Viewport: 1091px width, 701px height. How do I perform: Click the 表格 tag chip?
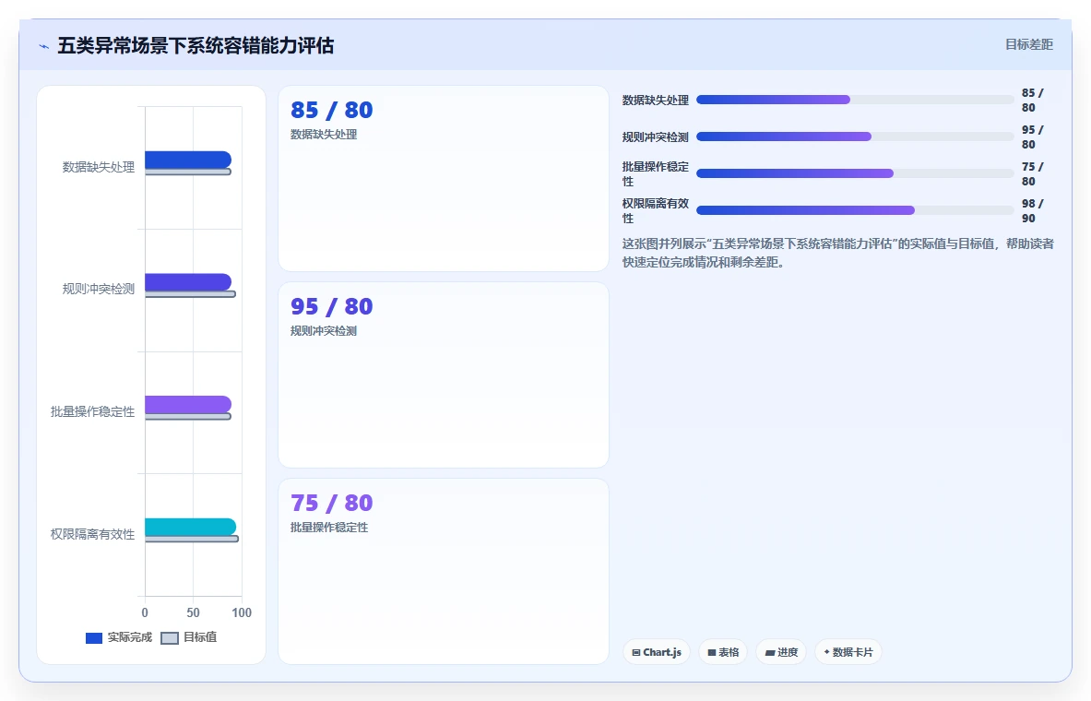pyautogui.click(x=723, y=652)
